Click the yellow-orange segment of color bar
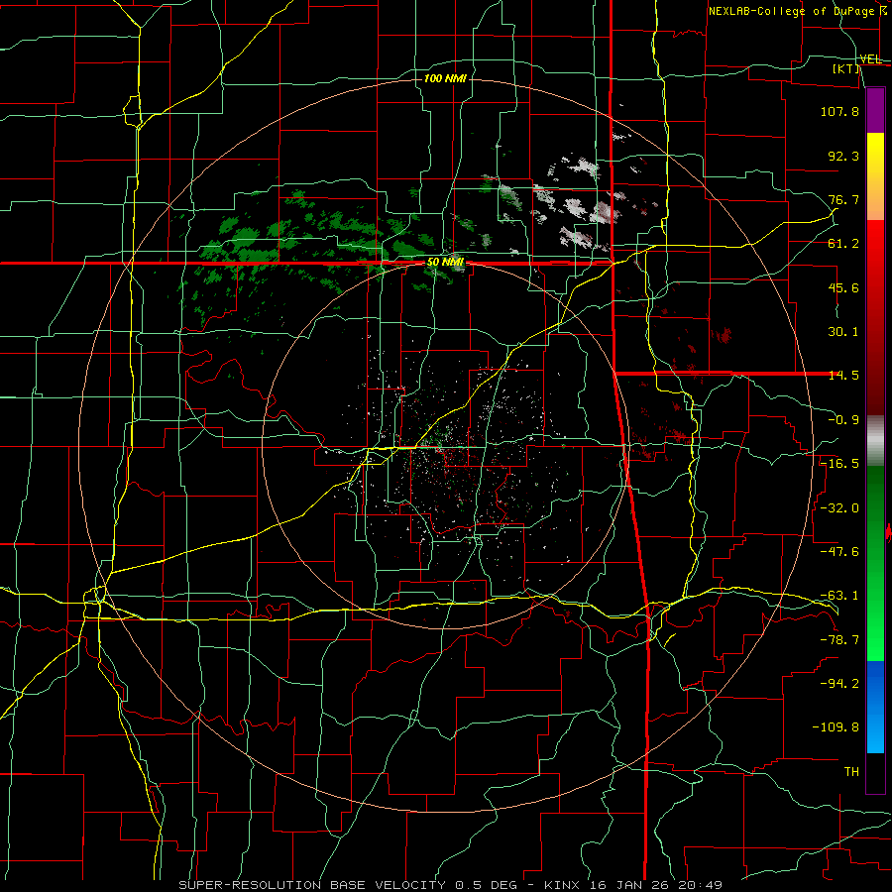 click(x=875, y=176)
